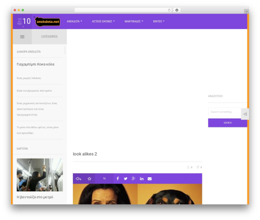The width and height of the screenshot is (260, 220).
Task: Share the post on LinkedIn
Action: tap(141, 178)
